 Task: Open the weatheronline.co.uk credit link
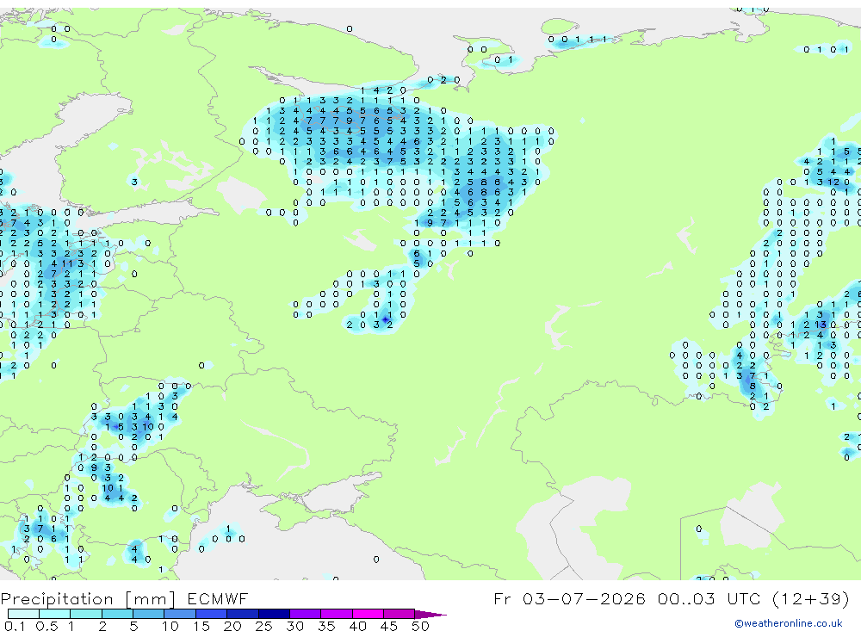pyautogui.click(x=789, y=623)
